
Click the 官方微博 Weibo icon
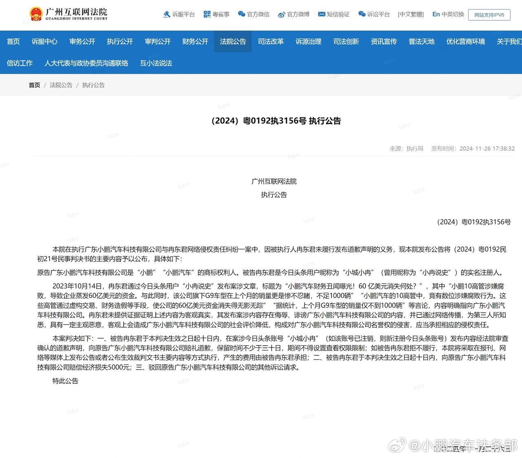[281, 14]
